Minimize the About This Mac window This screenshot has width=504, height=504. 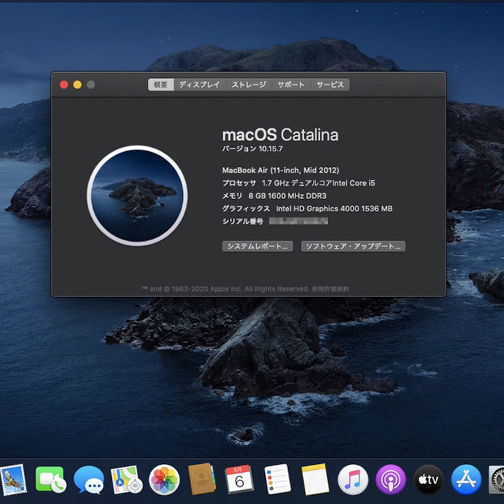coord(77,84)
